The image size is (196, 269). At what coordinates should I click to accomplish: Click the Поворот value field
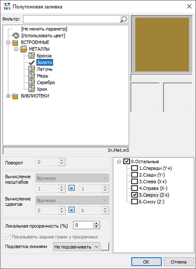pos(47,162)
